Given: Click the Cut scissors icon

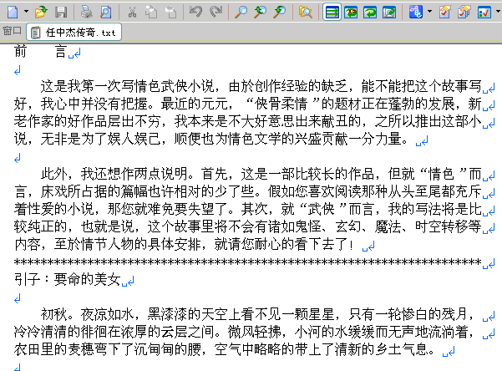Looking at the screenshot, I should [132, 13].
